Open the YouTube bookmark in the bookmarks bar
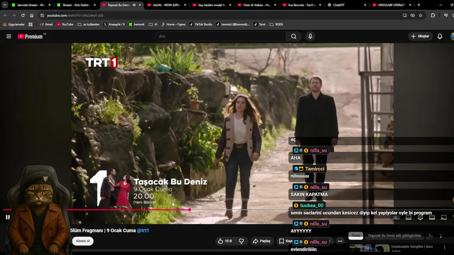 point(65,24)
